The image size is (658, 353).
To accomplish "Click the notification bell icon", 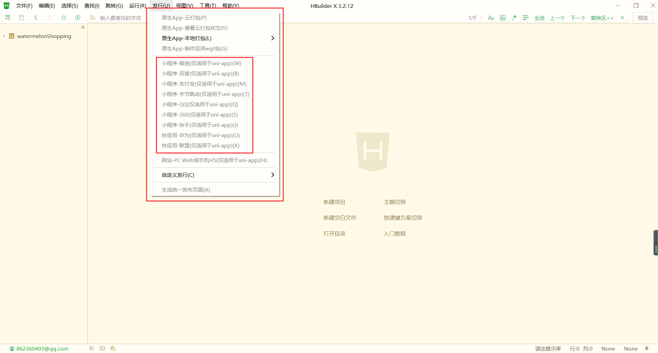I will click(647, 349).
